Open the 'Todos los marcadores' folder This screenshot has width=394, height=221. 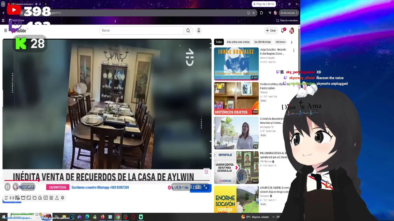point(287,21)
